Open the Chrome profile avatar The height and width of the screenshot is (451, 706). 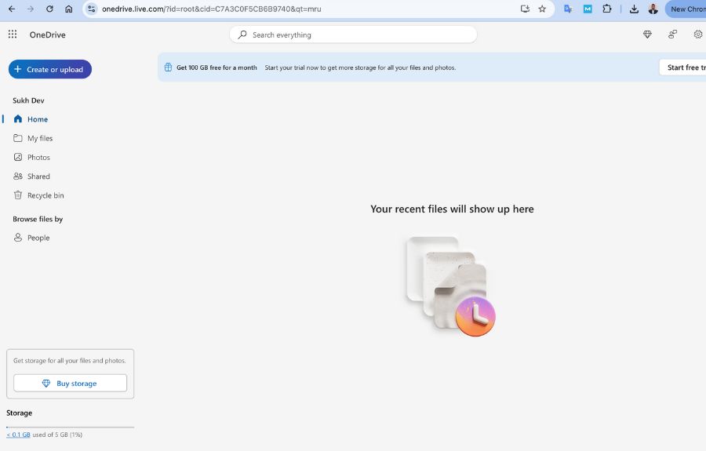(653, 9)
